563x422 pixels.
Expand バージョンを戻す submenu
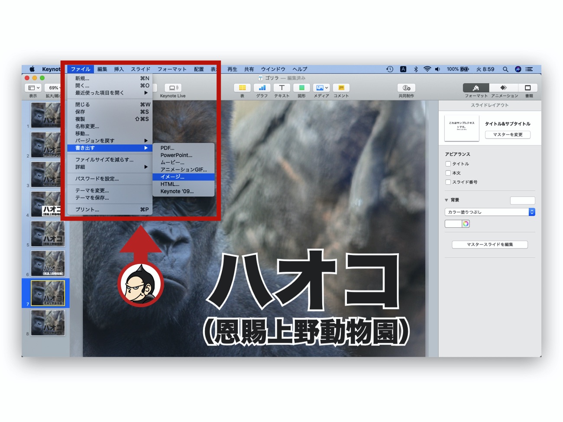[110, 141]
